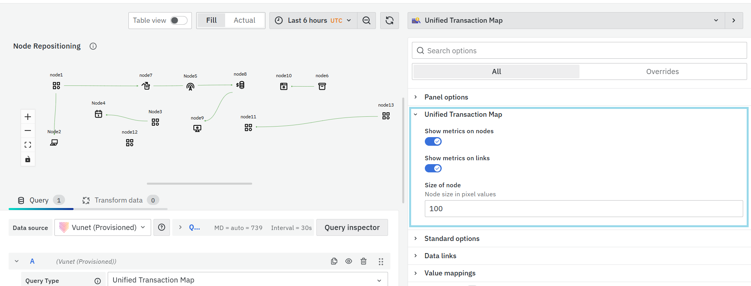Delete query A with trash icon

363,261
